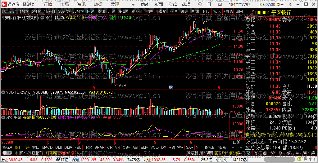Switch to 分时 intraday view
Viewport: 318px width, 163px height.
point(13,11)
